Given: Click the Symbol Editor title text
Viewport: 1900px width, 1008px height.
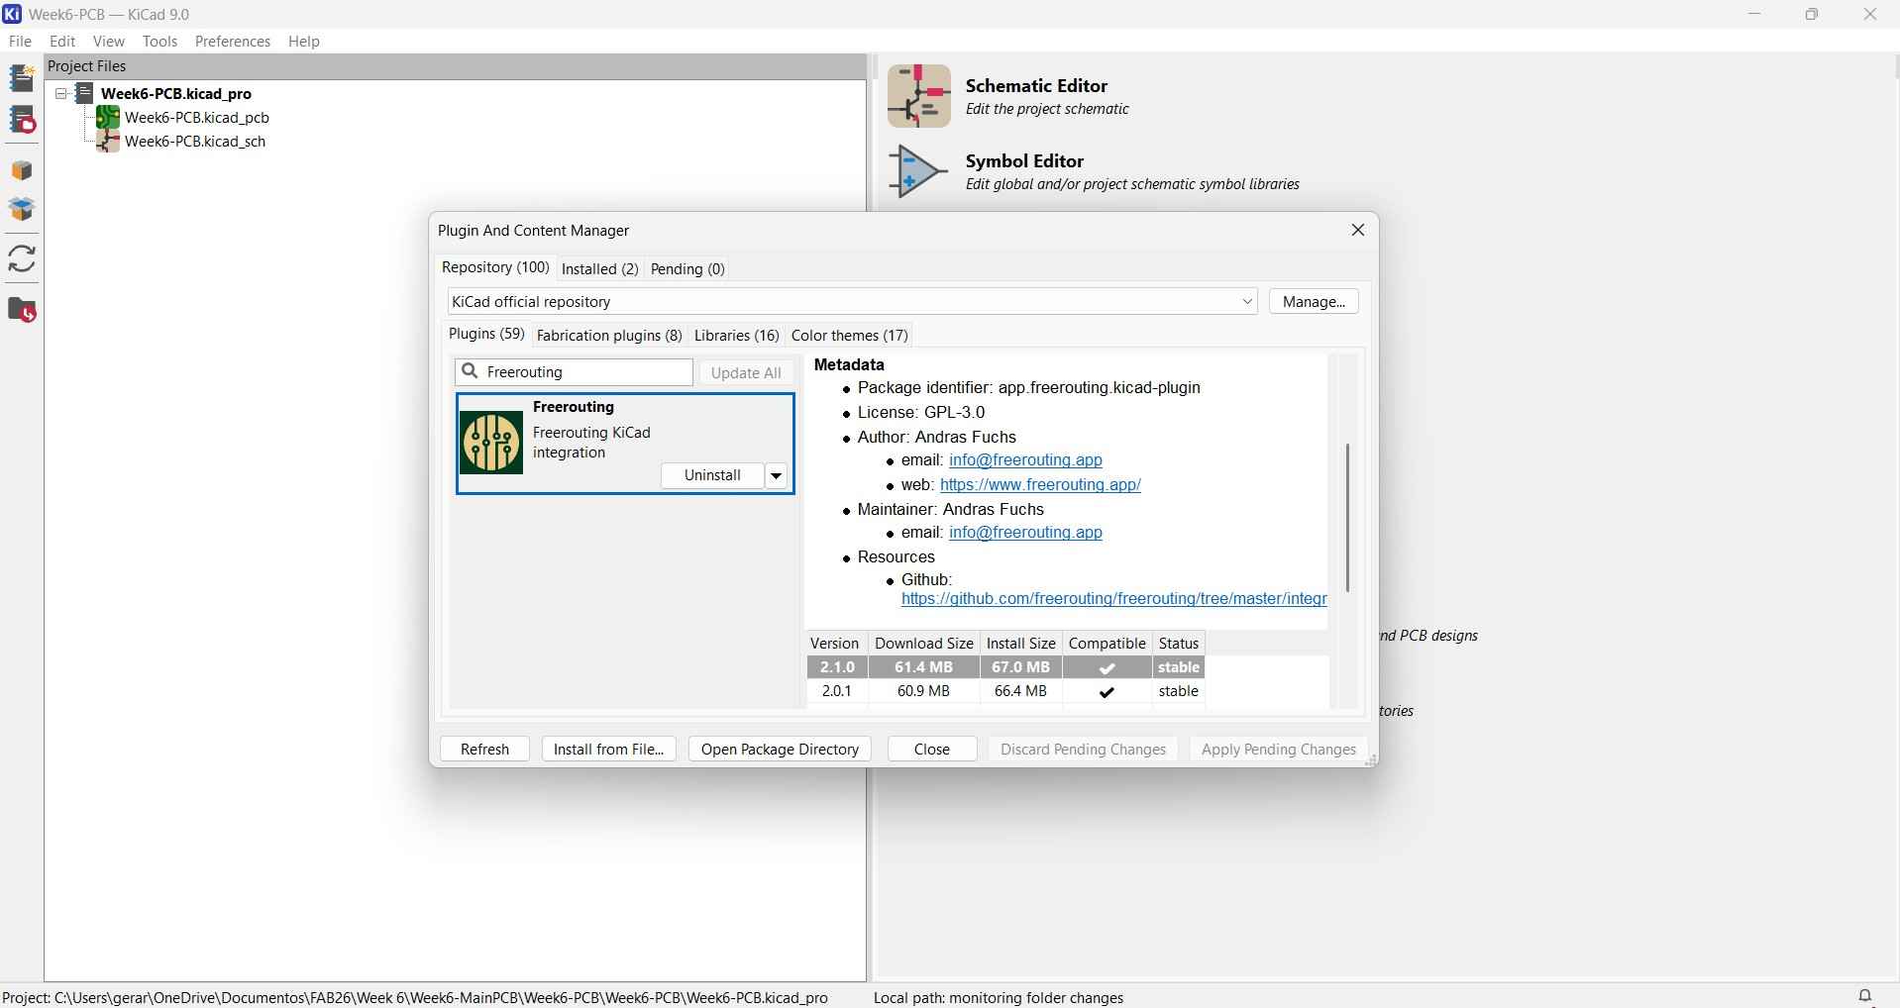Looking at the screenshot, I should click(x=1025, y=161).
